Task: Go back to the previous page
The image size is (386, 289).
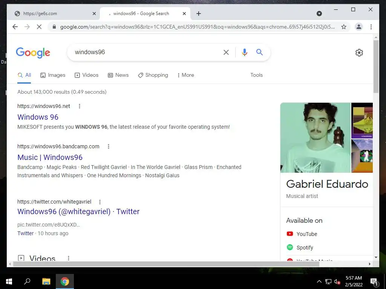Action: tap(15, 27)
